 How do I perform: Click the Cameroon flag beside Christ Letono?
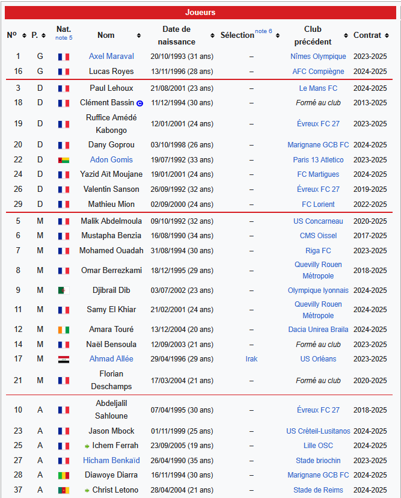pyautogui.click(x=63, y=490)
